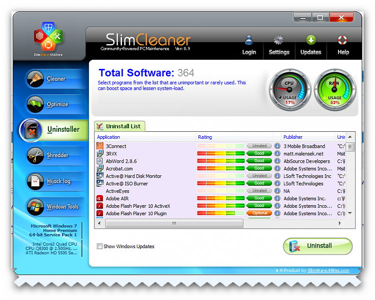
Task: Select the Uninstaller icon in sidebar
Action: click(x=31, y=130)
